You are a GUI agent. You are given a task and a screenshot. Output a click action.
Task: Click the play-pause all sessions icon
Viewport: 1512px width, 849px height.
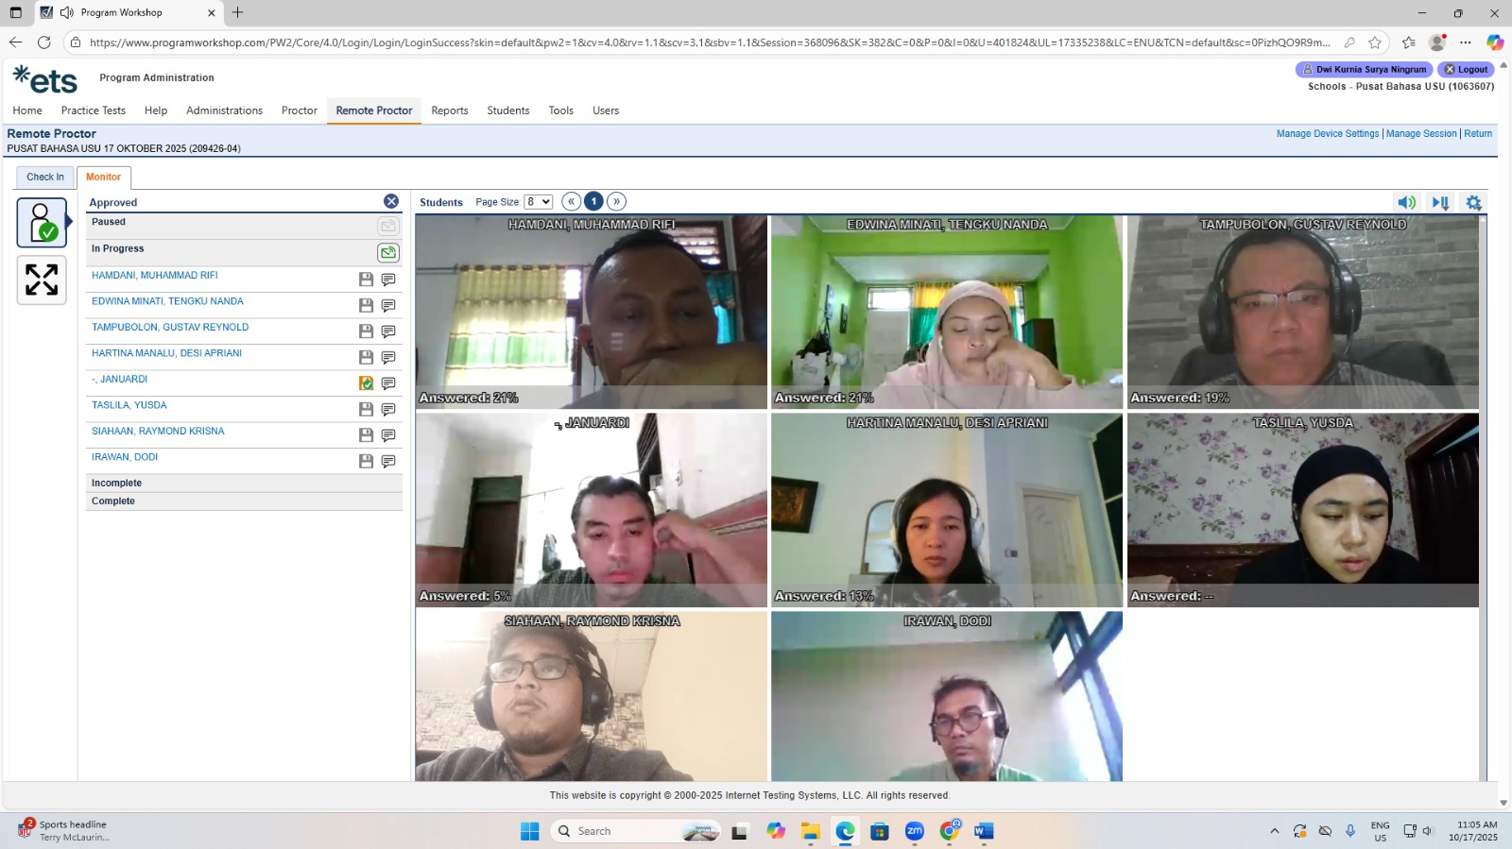point(1440,202)
